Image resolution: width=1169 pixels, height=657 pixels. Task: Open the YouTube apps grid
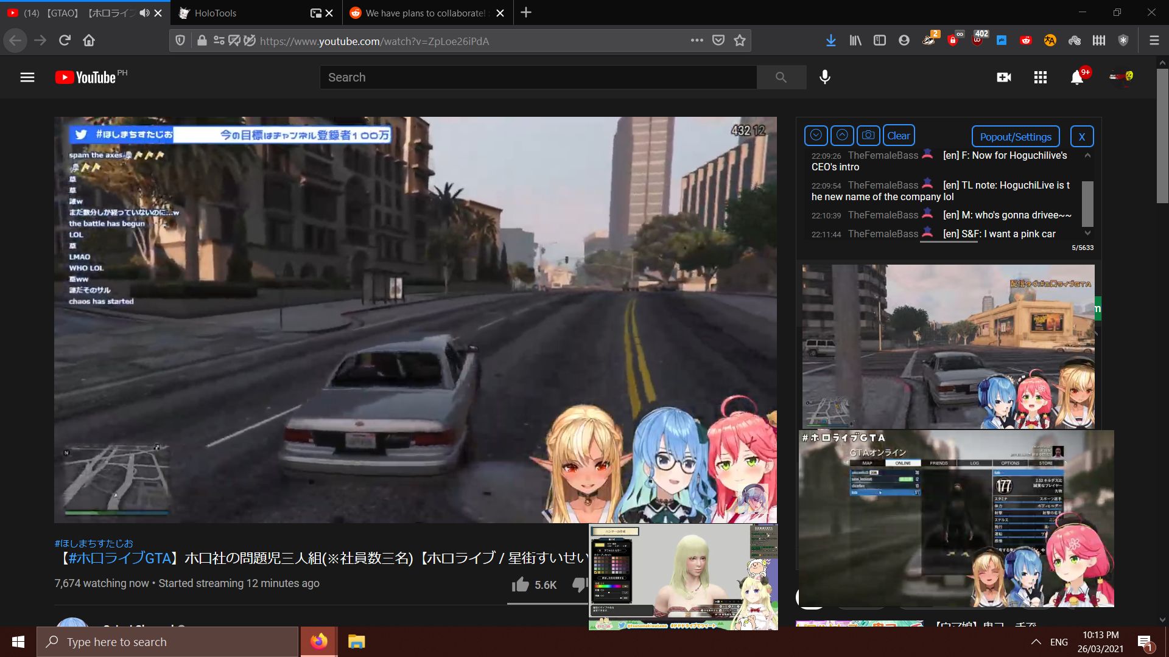pyautogui.click(x=1041, y=77)
